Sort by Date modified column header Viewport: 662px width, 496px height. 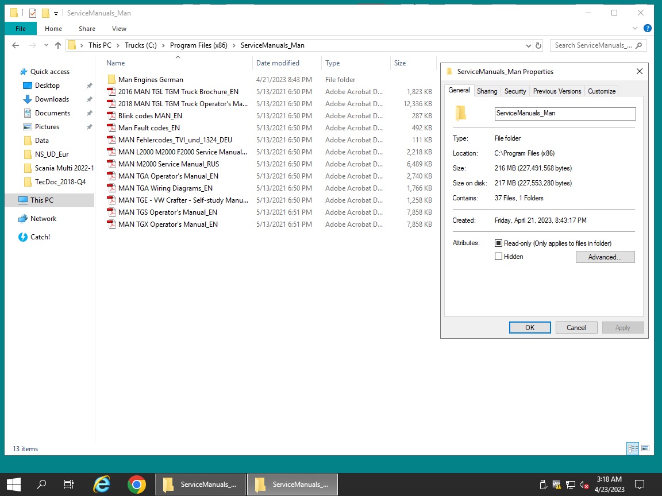pos(287,63)
